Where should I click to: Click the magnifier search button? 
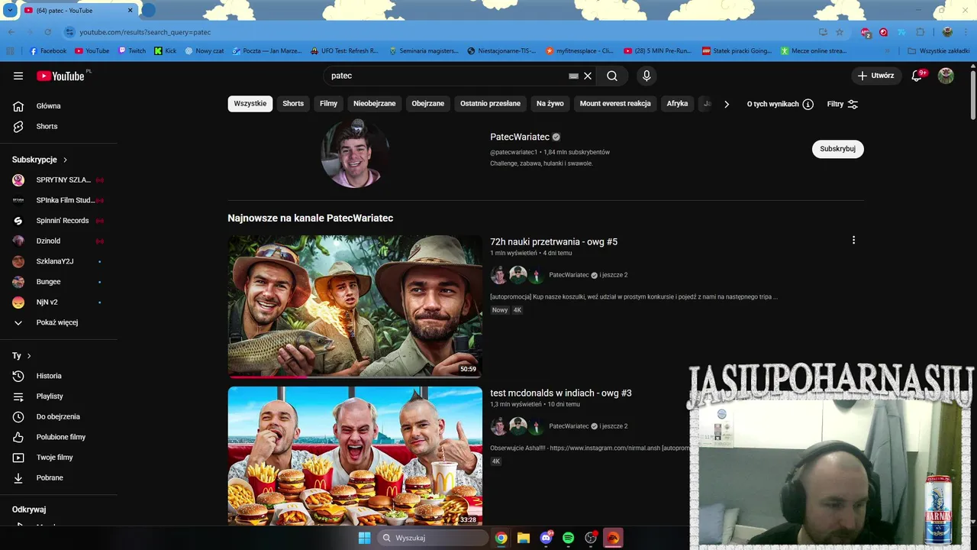[612, 76]
